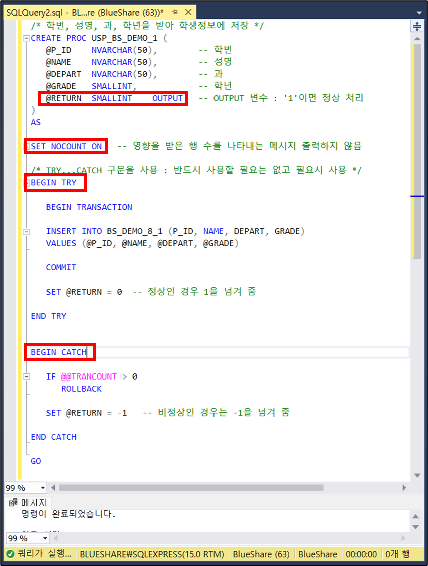Click the 00:00:00 elapsed time status
428x566 pixels.
click(x=361, y=554)
